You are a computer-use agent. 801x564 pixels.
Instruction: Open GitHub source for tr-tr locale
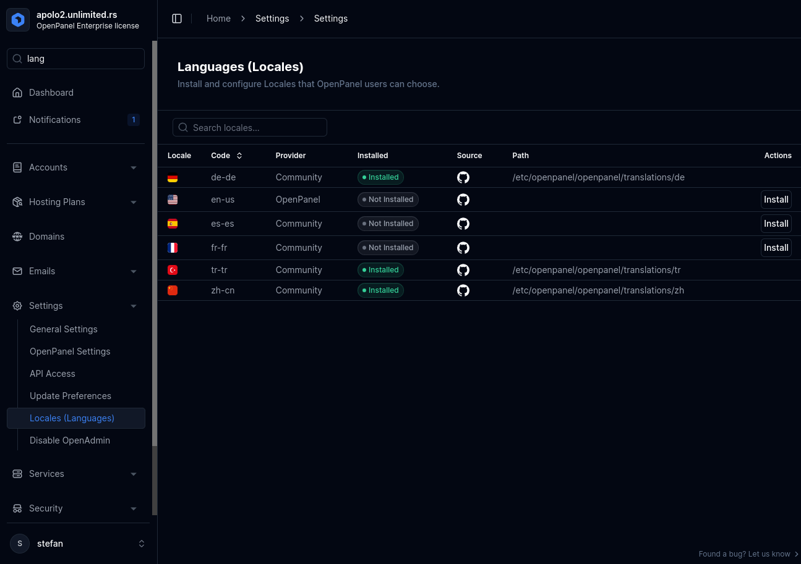(463, 270)
